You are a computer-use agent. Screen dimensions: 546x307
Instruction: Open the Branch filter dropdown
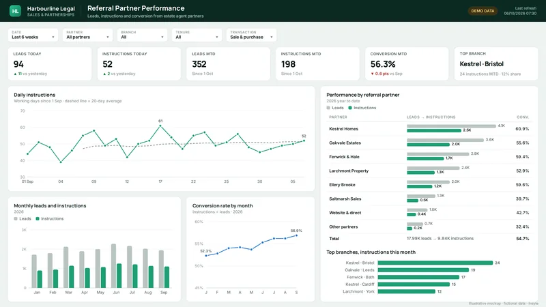click(x=142, y=35)
